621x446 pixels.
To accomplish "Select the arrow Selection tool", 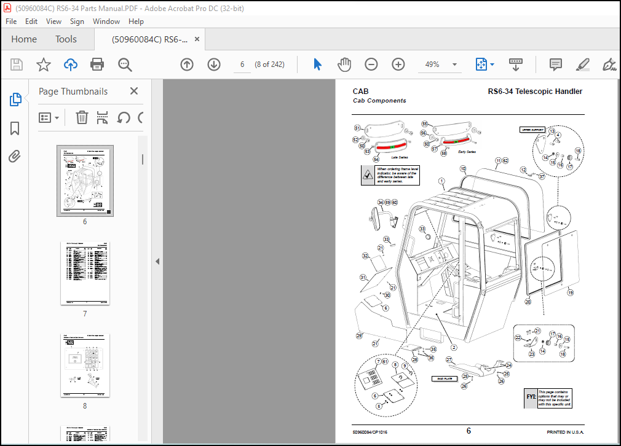I will (318, 65).
